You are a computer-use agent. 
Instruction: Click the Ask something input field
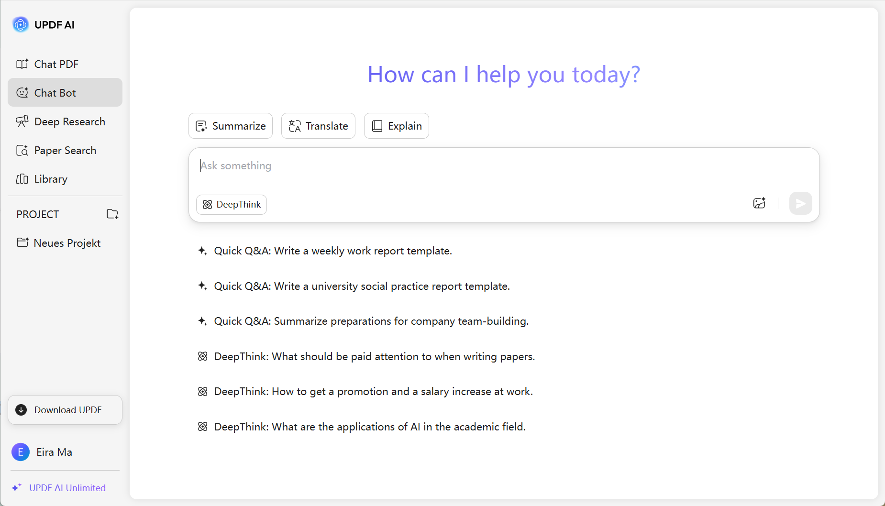coord(504,169)
